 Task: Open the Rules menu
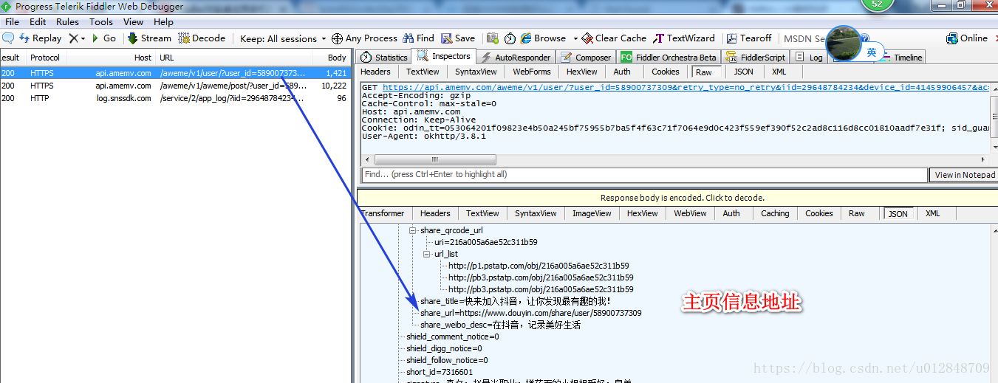(68, 22)
